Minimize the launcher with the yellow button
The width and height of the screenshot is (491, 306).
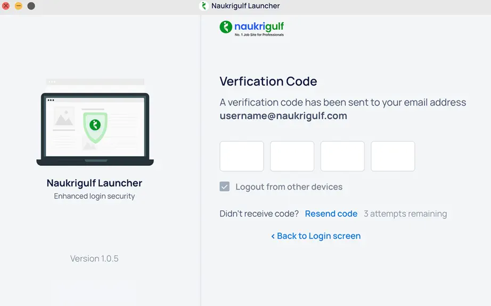(19, 6)
